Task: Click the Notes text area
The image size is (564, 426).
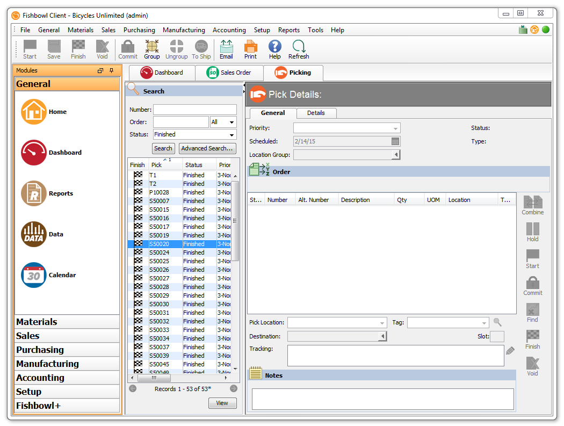Action: pos(382,399)
